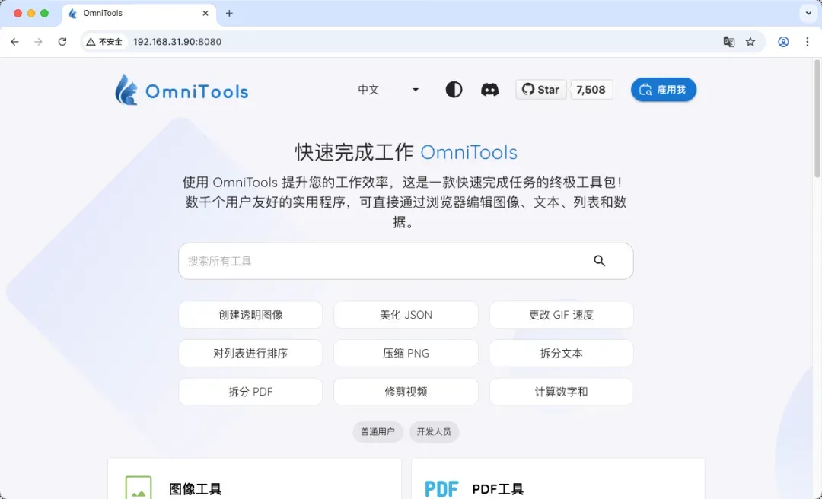
Task: Select the OmniTools browser tab
Action: (139, 13)
